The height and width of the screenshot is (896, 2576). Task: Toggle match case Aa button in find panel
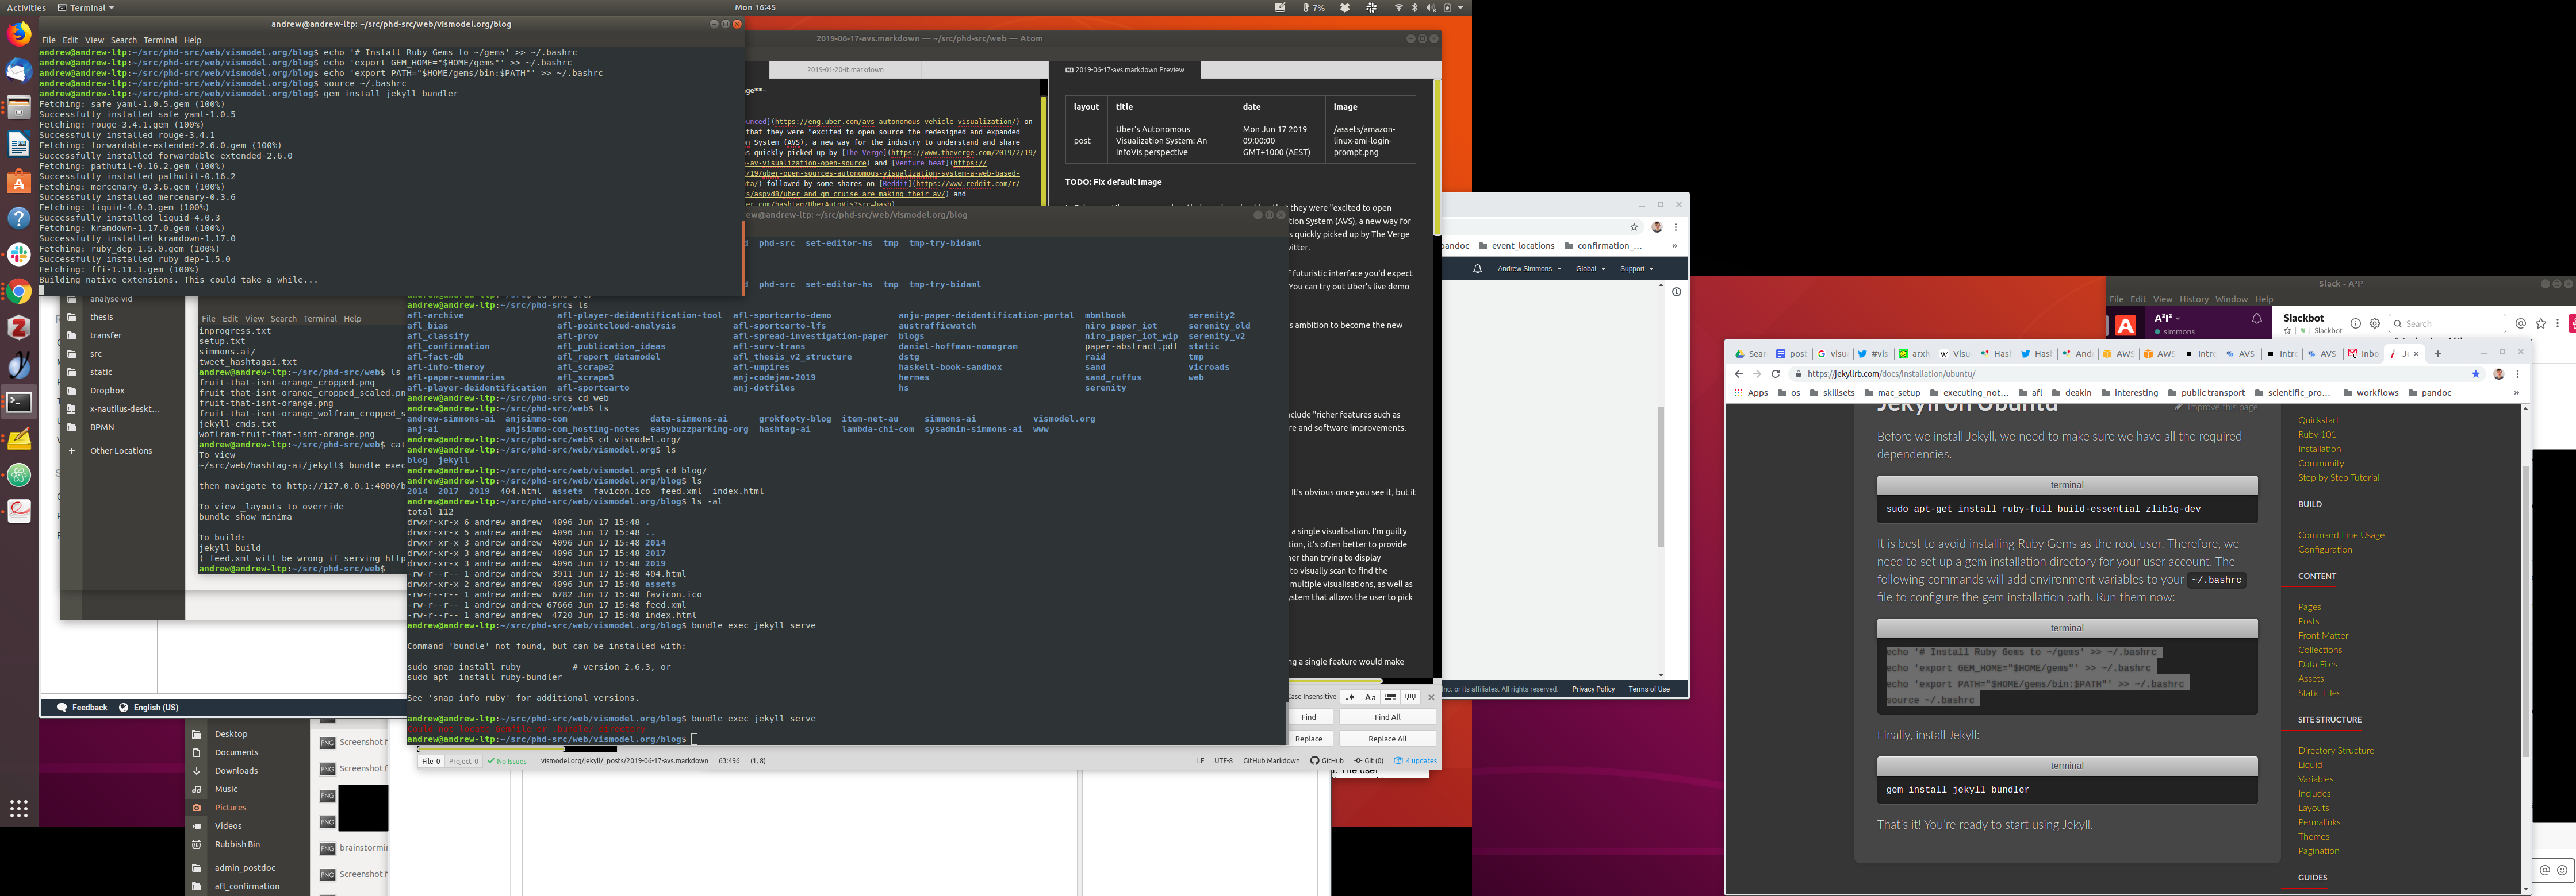(1370, 697)
